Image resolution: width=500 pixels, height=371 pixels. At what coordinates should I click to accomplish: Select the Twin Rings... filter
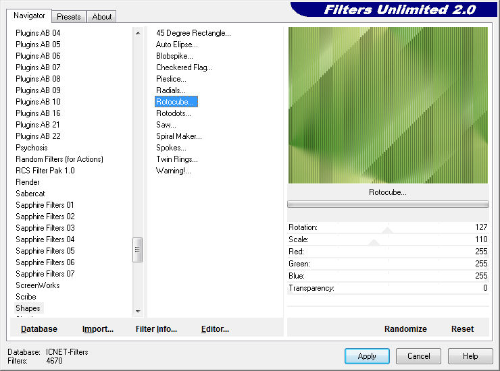pyautogui.click(x=176, y=159)
